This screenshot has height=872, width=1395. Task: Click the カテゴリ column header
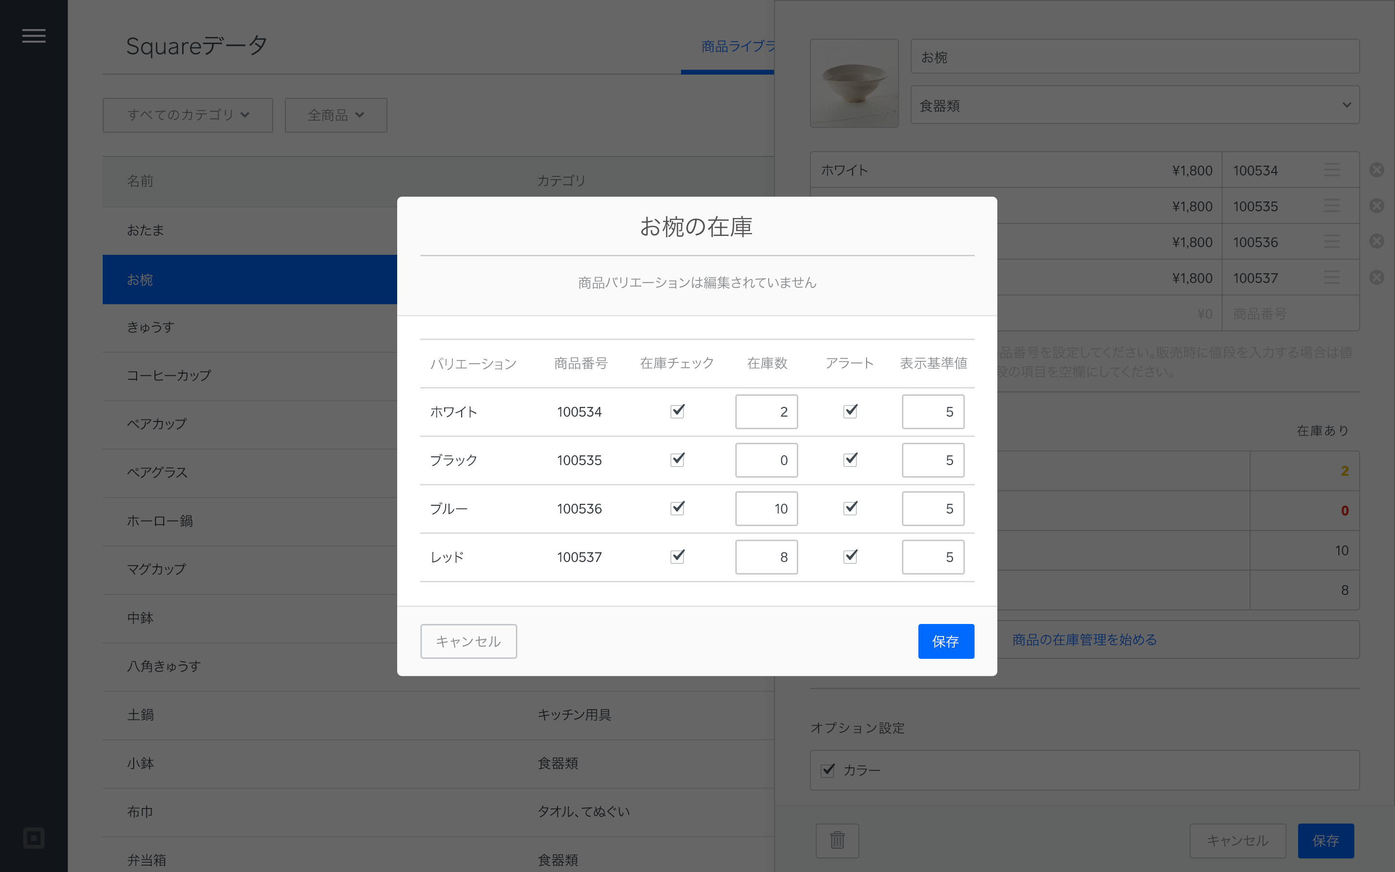point(561,181)
